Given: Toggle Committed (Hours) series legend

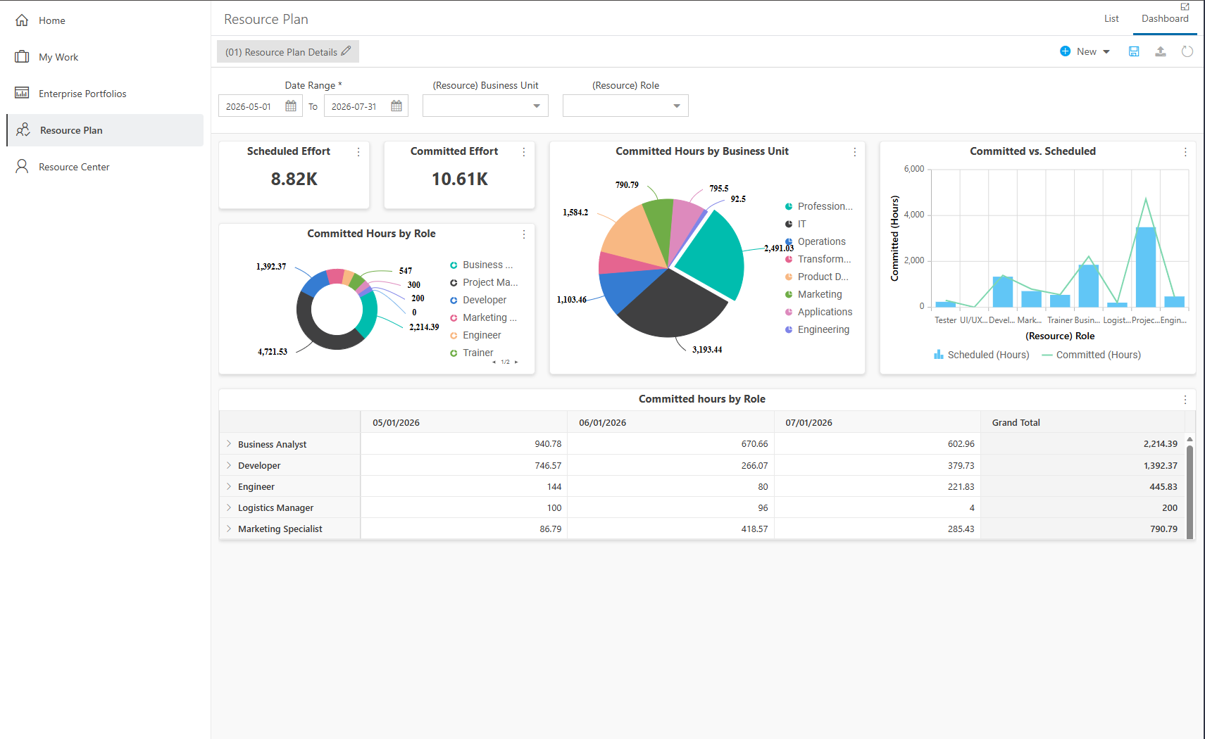Looking at the screenshot, I should [1092, 355].
